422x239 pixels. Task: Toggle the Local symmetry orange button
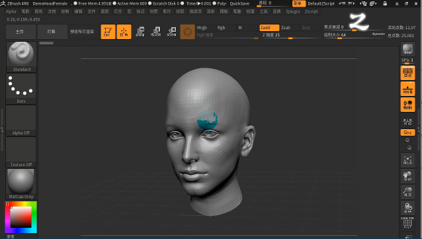click(x=407, y=105)
